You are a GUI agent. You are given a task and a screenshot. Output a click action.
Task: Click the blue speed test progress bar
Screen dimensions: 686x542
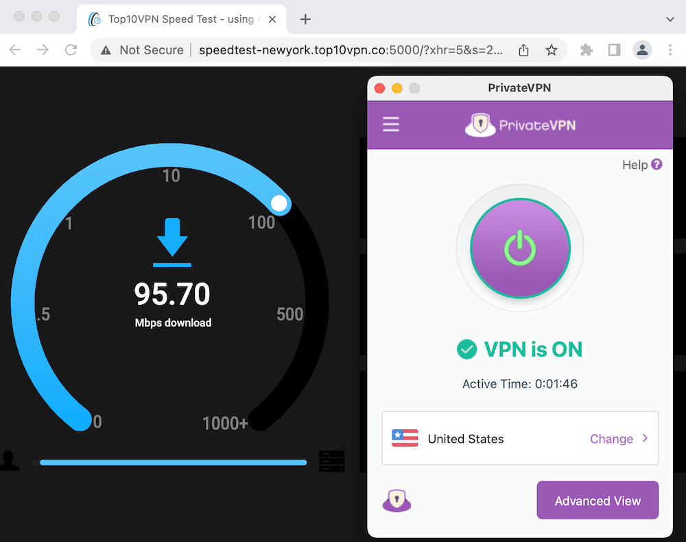pyautogui.click(x=174, y=462)
